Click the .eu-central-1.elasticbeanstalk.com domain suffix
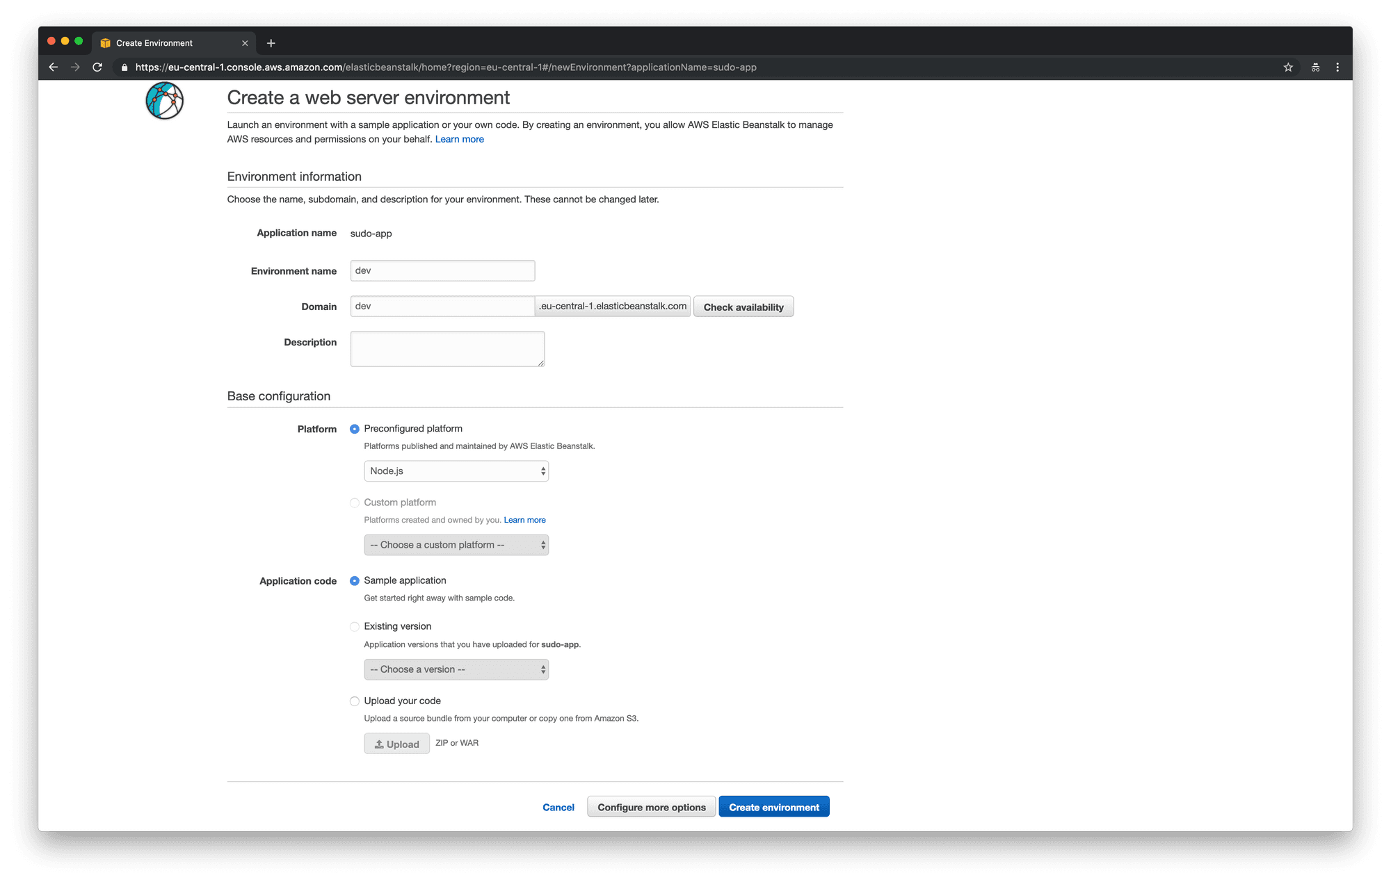 click(x=613, y=307)
